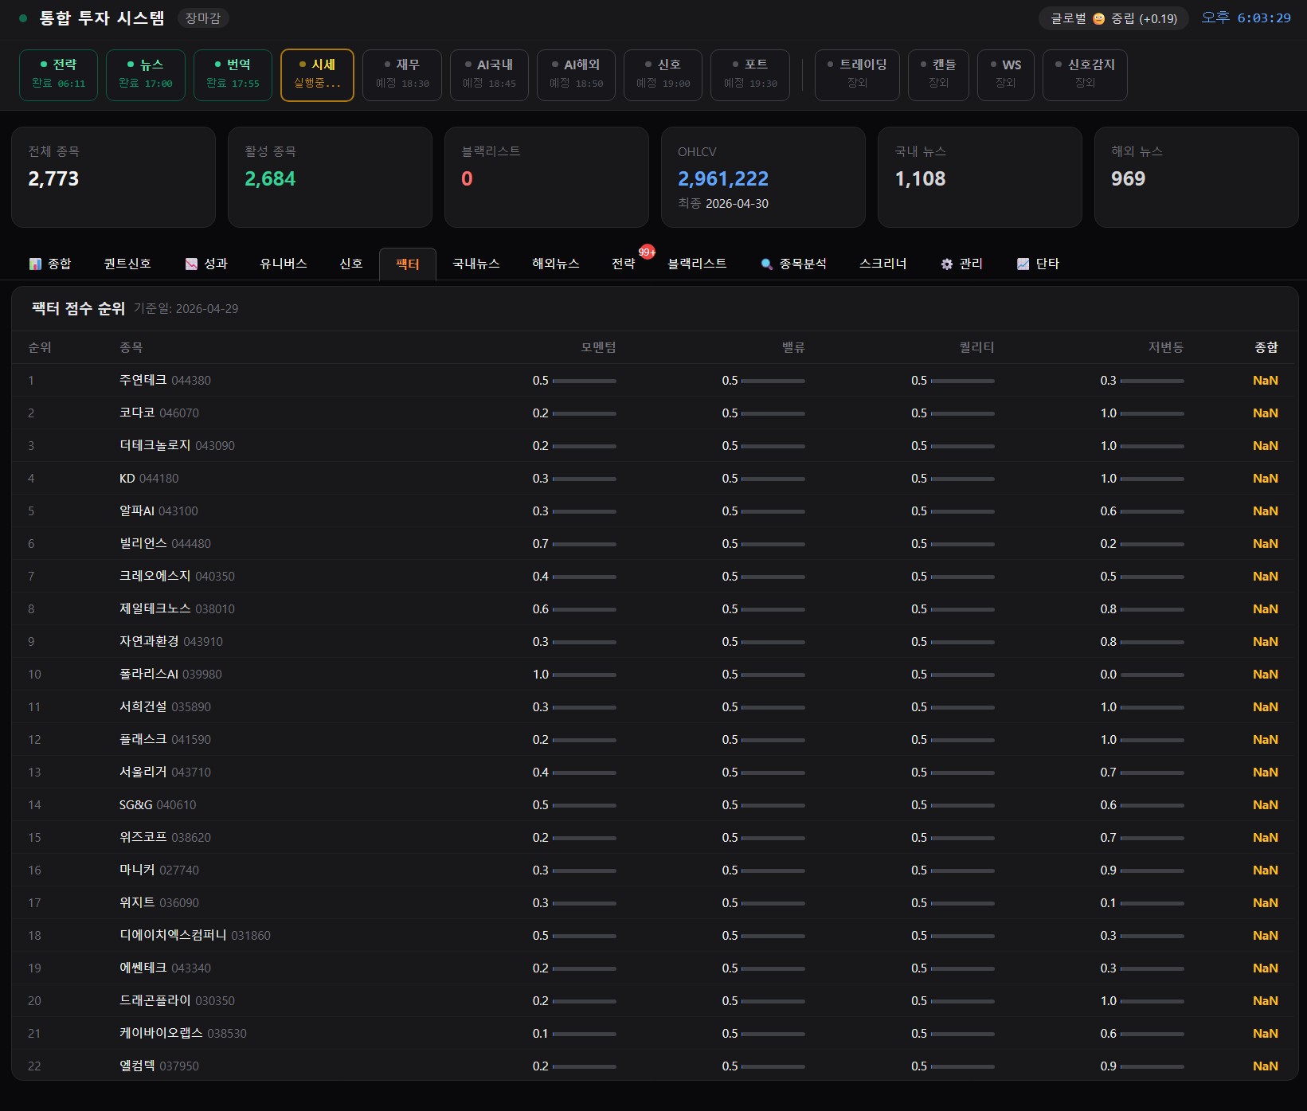Click the bar chart icon on 종합 tab
Image resolution: width=1307 pixels, height=1111 pixels.
tap(35, 263)
